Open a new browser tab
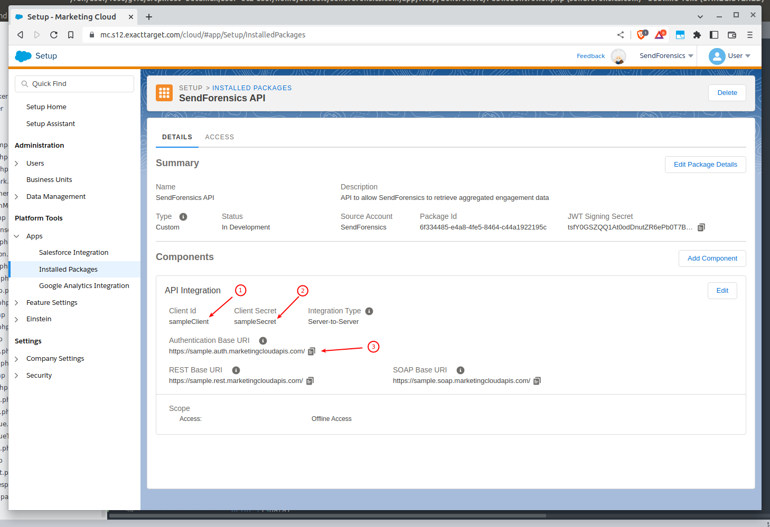 coord(149,17)
